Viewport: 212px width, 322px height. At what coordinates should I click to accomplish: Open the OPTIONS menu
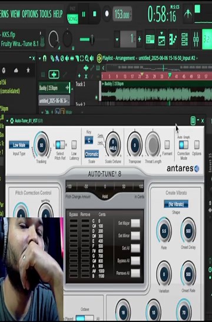(x=30, y=14)
